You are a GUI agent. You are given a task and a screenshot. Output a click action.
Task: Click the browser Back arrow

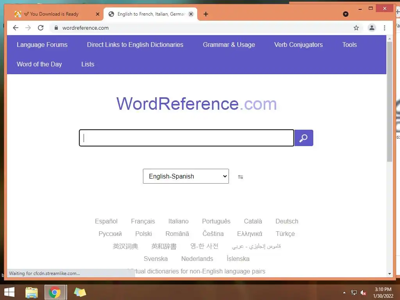[16, 28]
